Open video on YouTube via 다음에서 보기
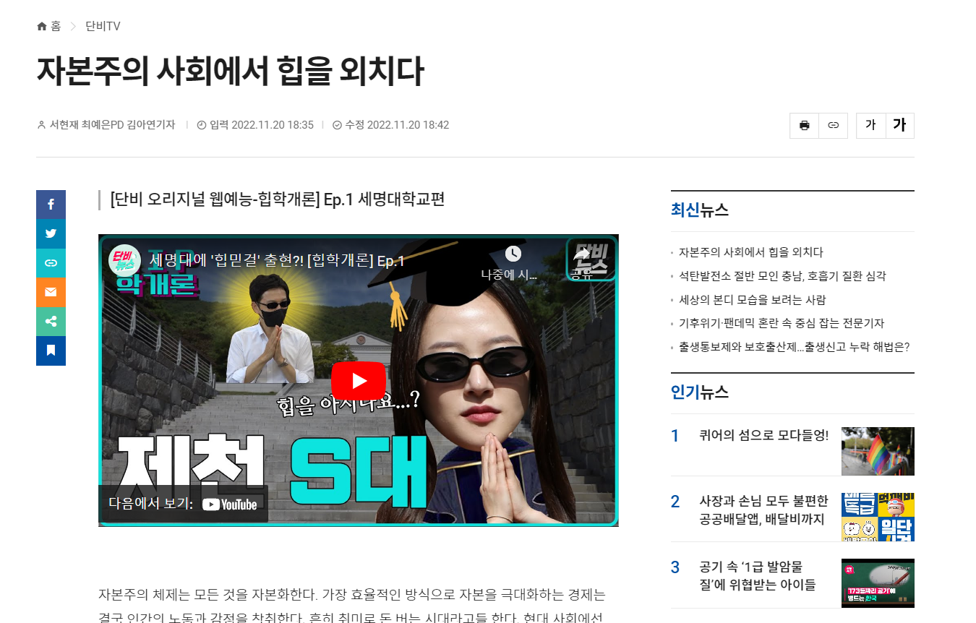Screen dimensions: 976x623 (183, 504)
